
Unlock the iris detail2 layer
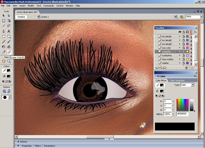click(x=183, y=40)
